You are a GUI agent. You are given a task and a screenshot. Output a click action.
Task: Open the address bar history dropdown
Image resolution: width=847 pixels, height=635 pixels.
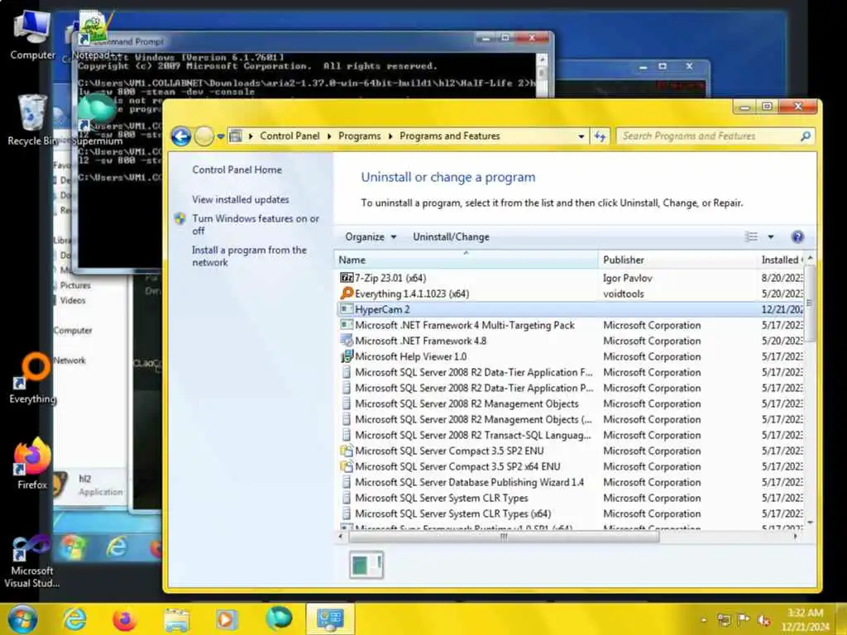click(581, 136)
